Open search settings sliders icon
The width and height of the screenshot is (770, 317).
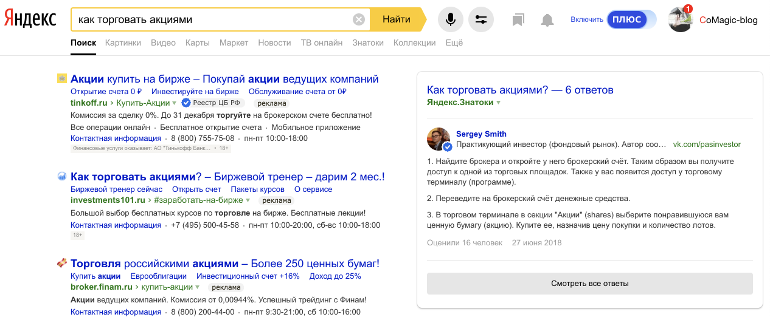(481, 19)
